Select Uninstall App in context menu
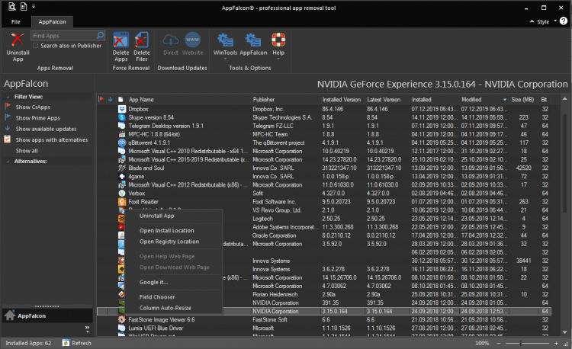 (x=157, y=216)
